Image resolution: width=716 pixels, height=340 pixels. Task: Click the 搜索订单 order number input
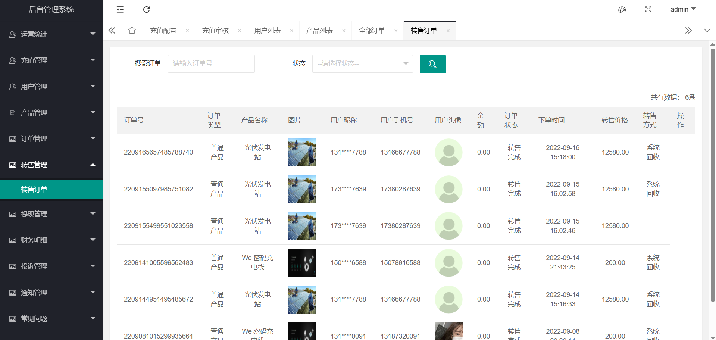[x=211, y=64]
